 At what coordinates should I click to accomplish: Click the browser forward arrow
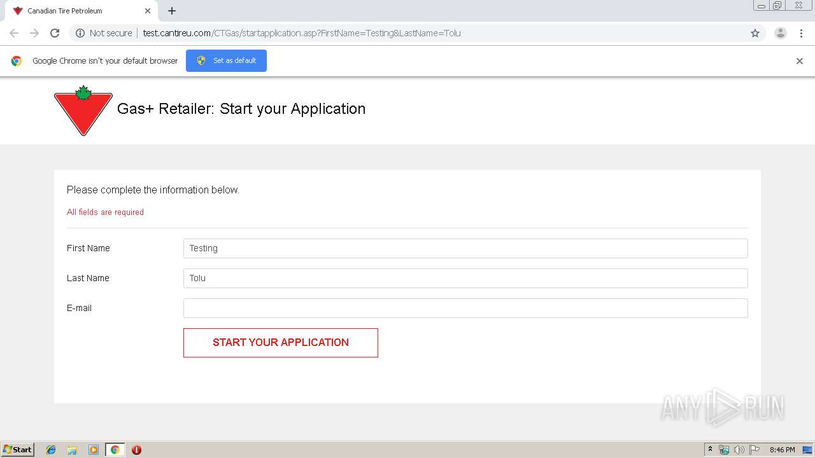click(34, 33)
